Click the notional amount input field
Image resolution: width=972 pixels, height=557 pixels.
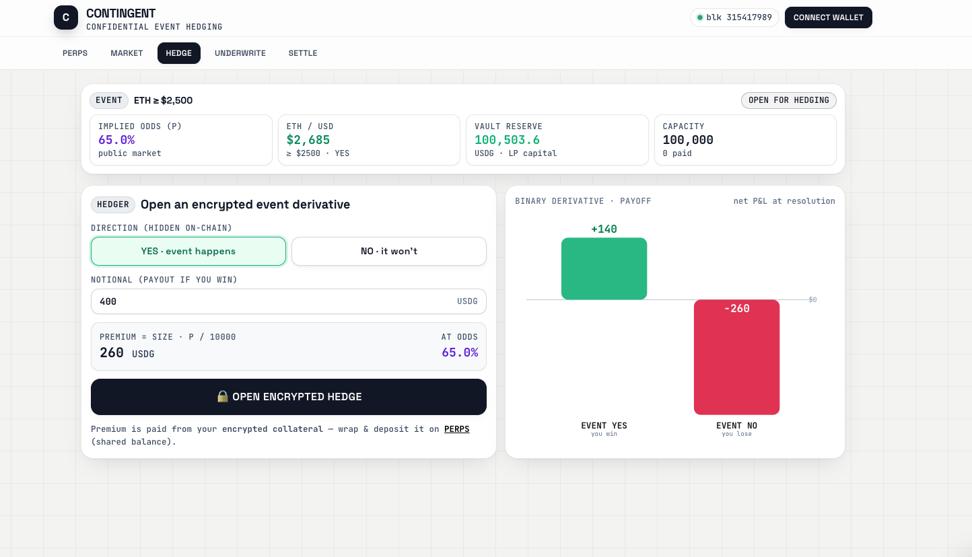click(289, 301)
